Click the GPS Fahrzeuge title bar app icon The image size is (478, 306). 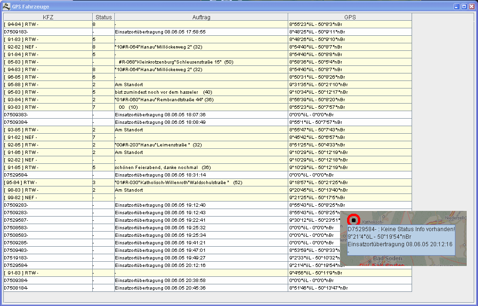pyautogui.click(x=7, y=7)
